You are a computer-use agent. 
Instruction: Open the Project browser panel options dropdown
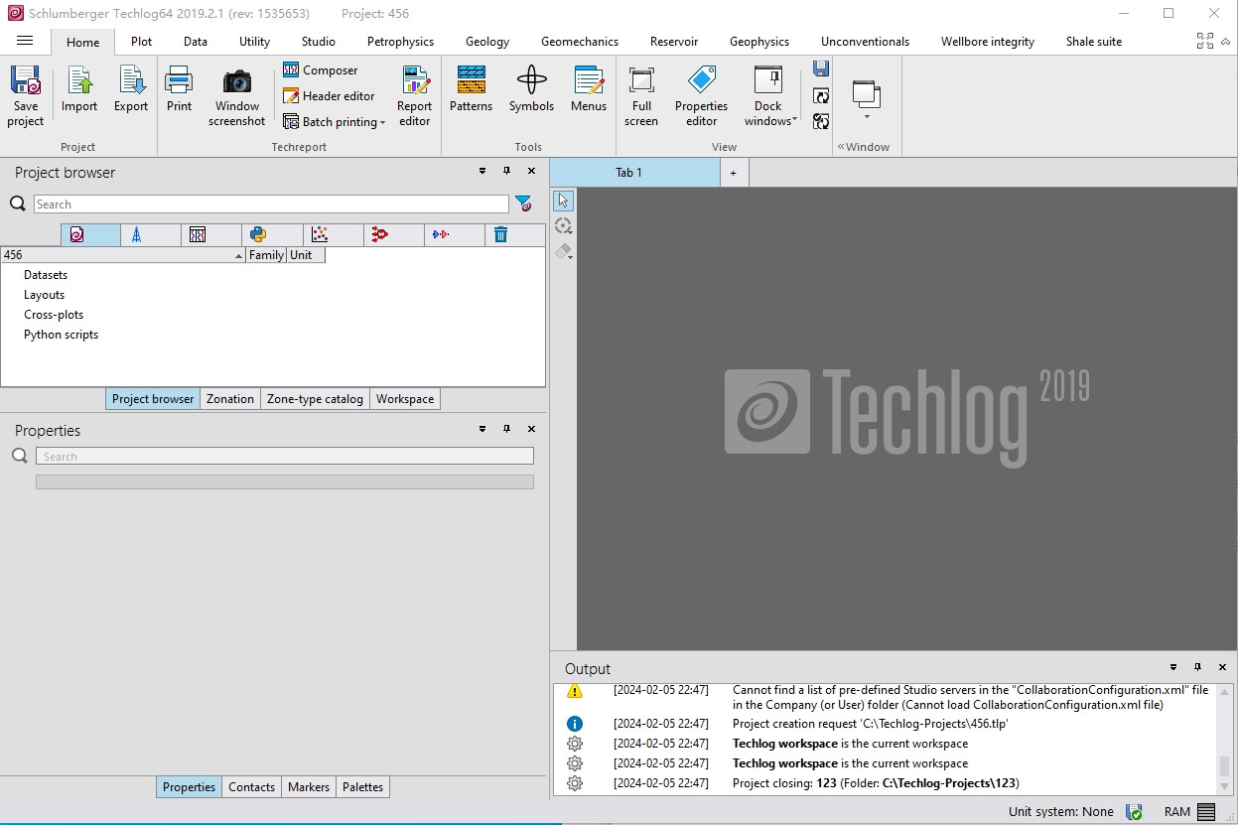point(482,172)
